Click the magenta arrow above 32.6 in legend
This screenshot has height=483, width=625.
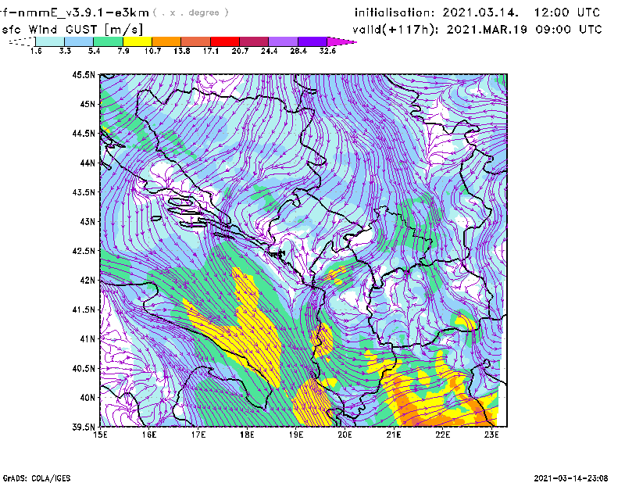pyautogui.click(x=341, y=41)
